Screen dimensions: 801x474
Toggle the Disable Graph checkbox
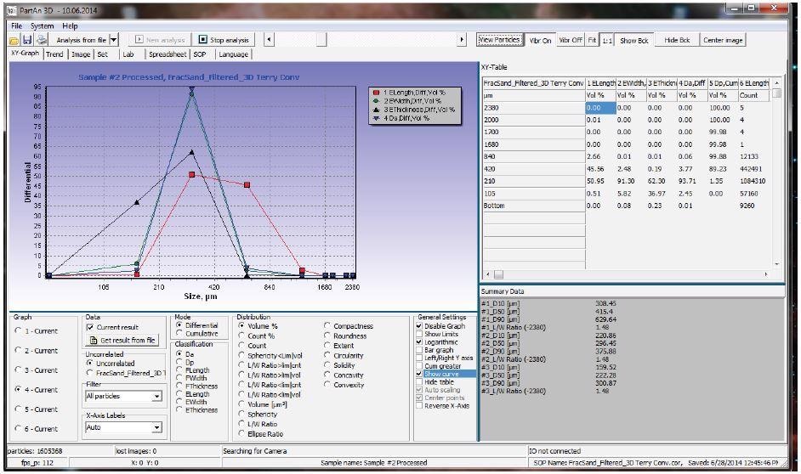tap(419, 326)
